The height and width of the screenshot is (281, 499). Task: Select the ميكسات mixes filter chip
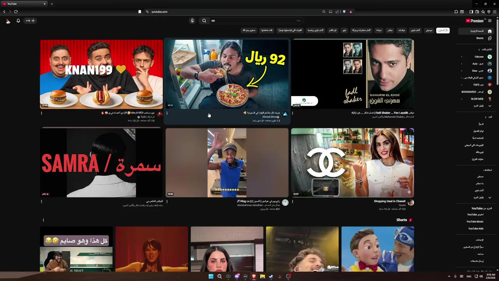[402, 30]
